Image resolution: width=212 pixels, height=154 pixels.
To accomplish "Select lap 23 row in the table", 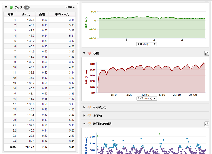I will [40, 135].
